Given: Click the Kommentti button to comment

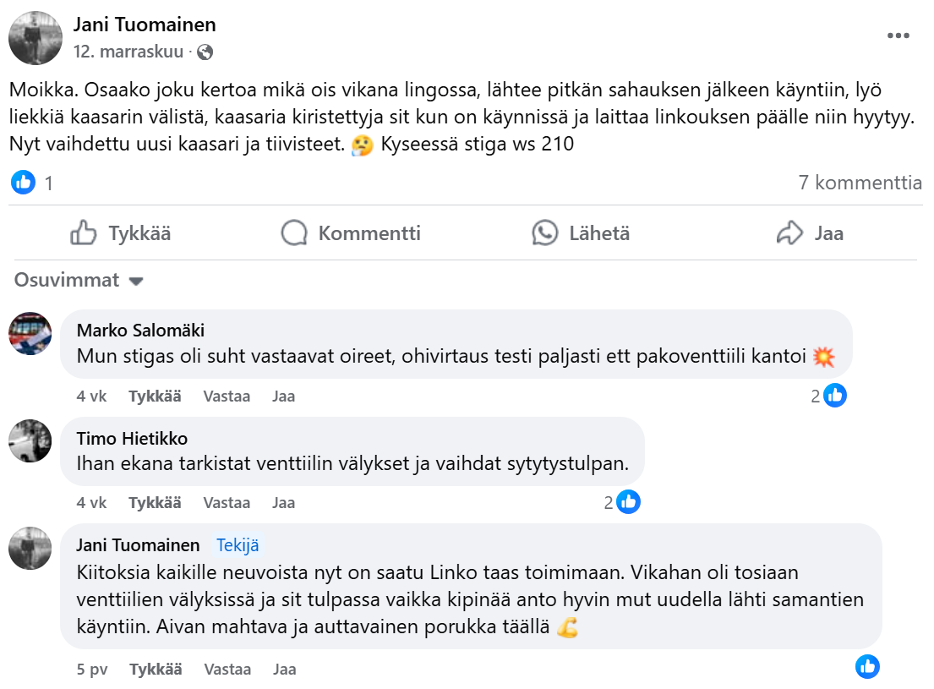Looking at the screenshot, I should 351,233.
